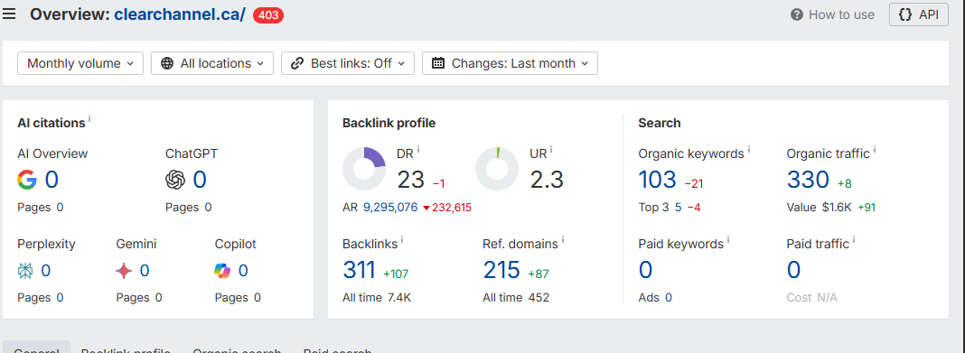Open the clearchannel.ca/ link in title
965x353 pixels.
point(180,14)
